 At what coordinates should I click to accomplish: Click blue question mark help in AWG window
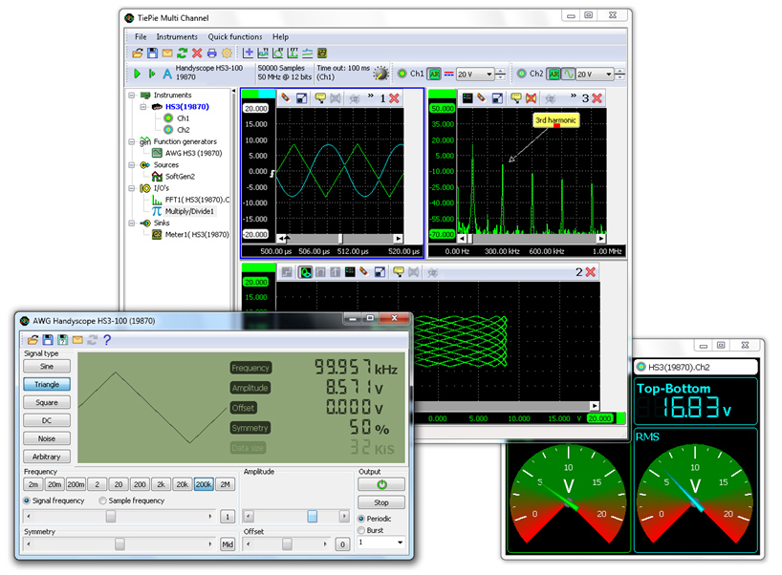pos(107,340)
